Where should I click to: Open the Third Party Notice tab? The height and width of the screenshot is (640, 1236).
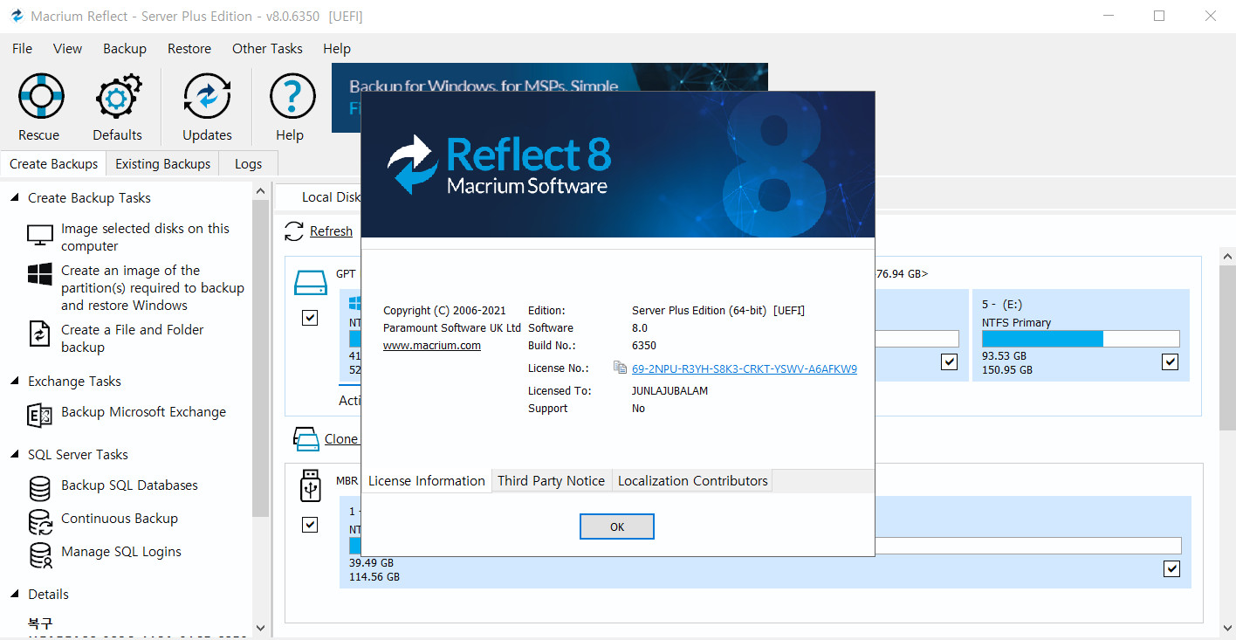pos(551,481)
